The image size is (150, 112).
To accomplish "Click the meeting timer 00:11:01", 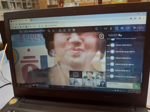I will [x=138, y=28].
